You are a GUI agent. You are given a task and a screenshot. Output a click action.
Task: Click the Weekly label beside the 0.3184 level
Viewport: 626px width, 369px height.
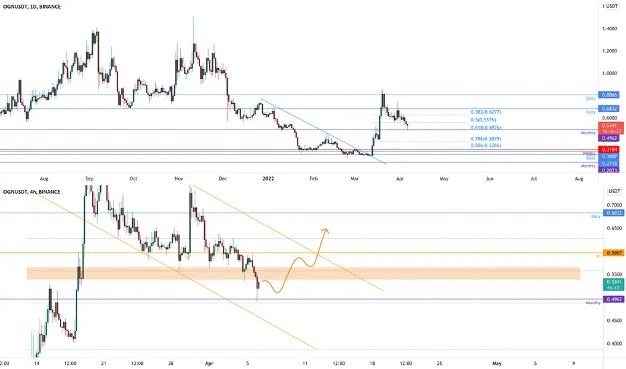(x=589, y=153)
